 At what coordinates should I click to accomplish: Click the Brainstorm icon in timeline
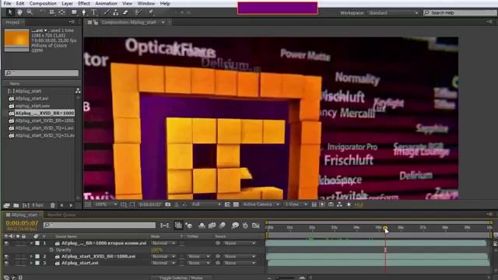tap(235, 226)
